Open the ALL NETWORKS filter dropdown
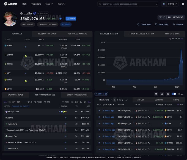187x160 pixels. 171,17
